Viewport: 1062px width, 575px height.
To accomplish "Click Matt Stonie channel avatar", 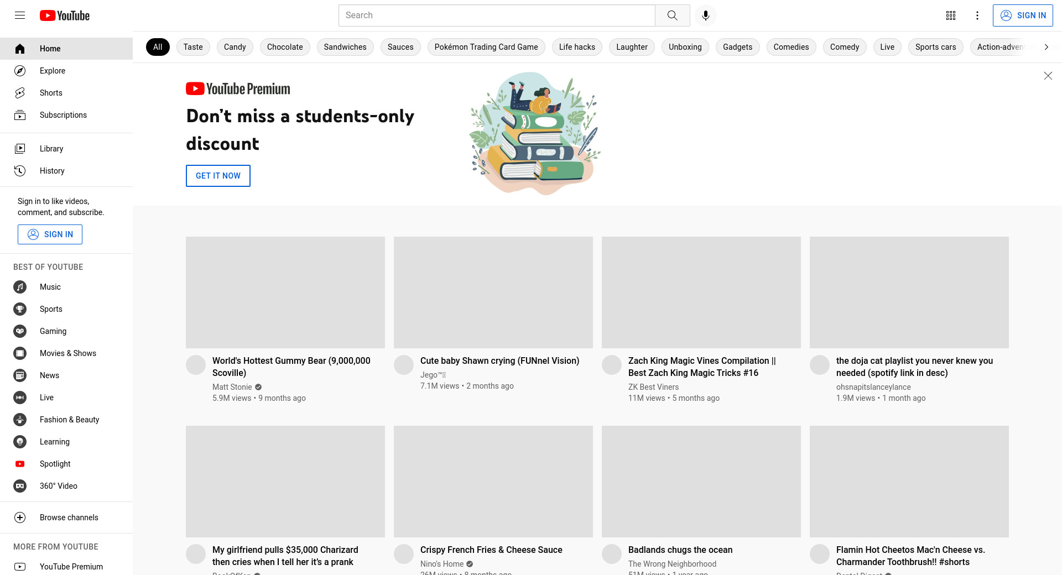I will (x=196, y=365).
